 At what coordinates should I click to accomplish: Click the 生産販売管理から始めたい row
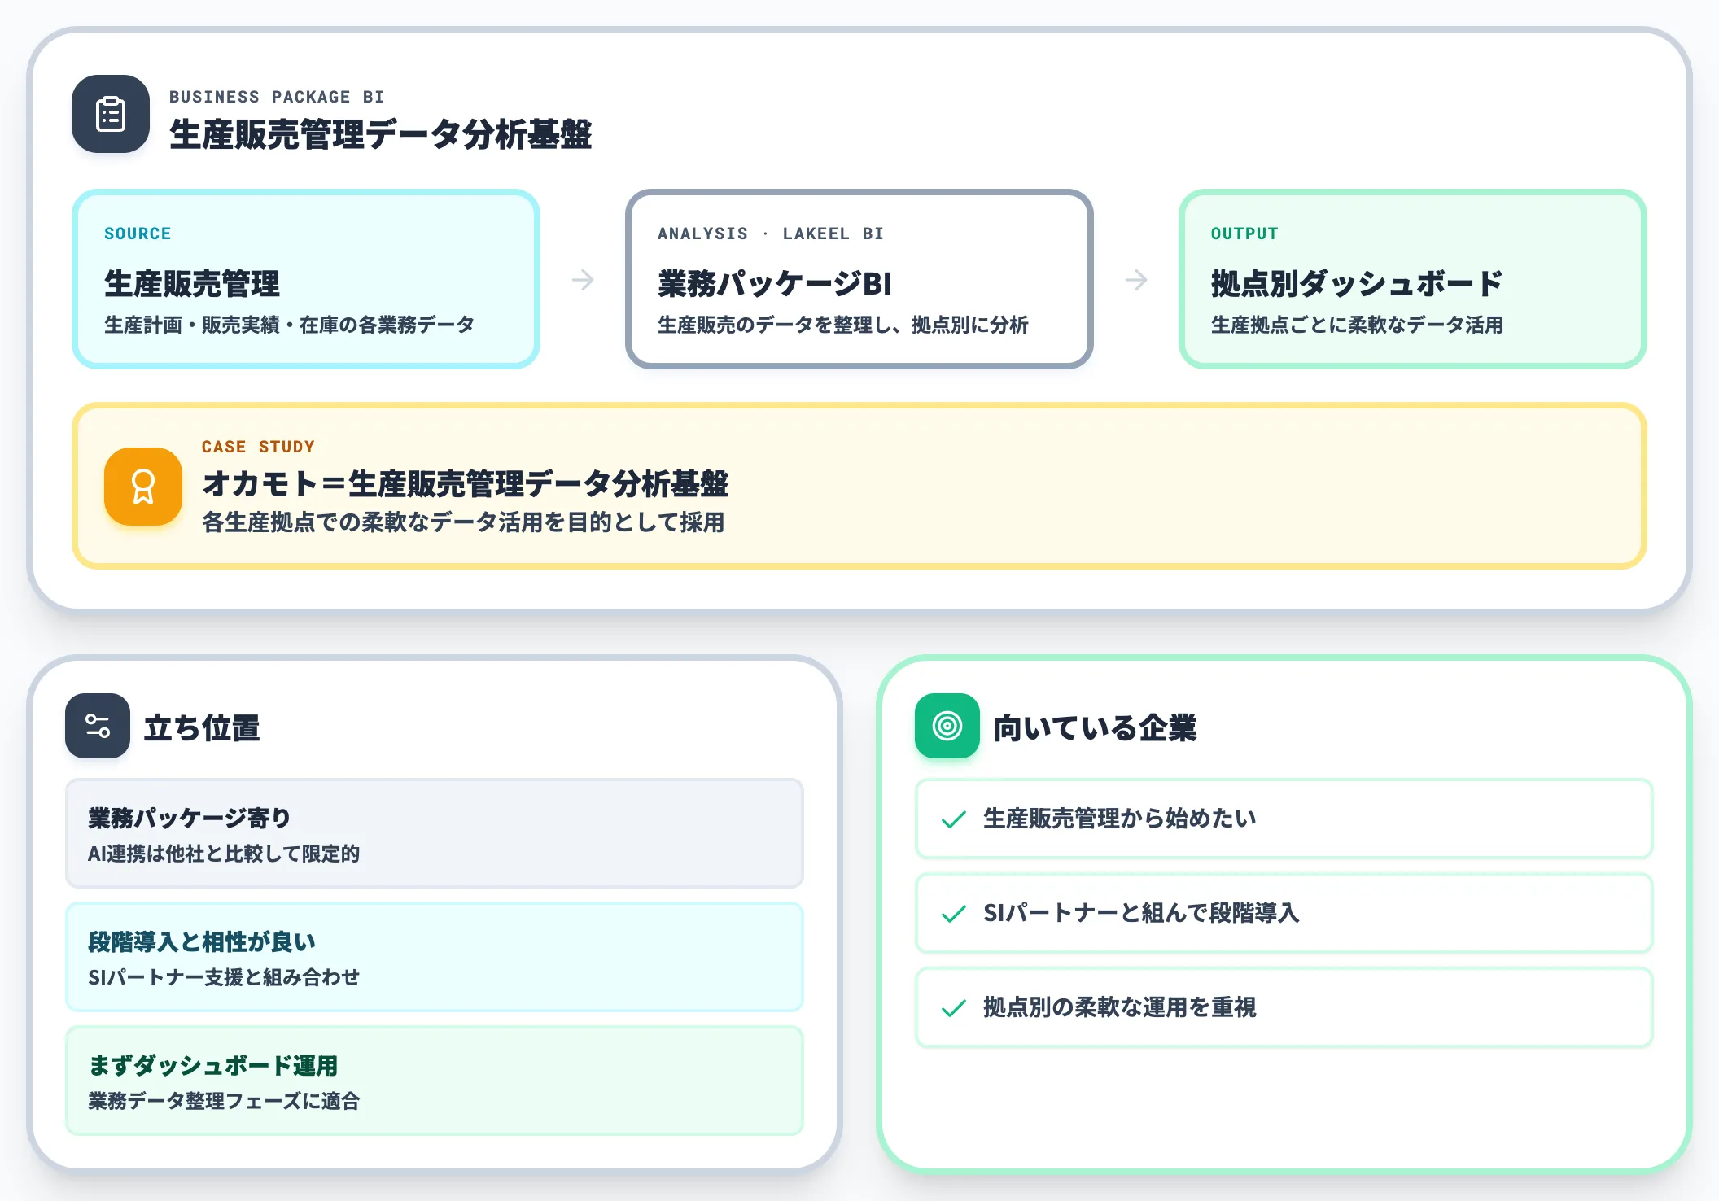click(1284, 819)
